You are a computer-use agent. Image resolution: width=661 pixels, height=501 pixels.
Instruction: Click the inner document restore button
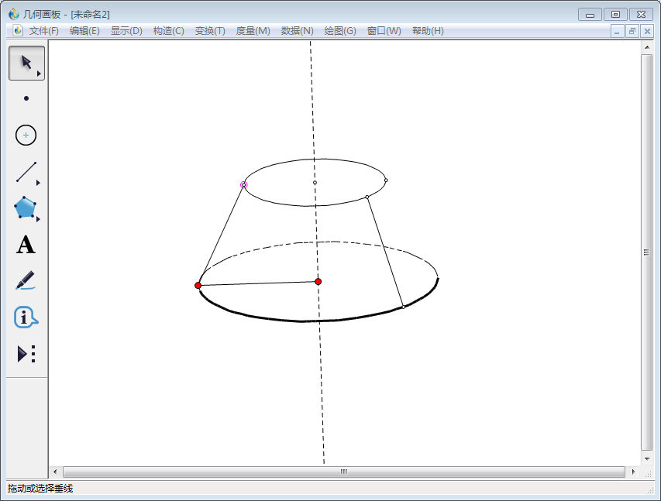(632, 31)
